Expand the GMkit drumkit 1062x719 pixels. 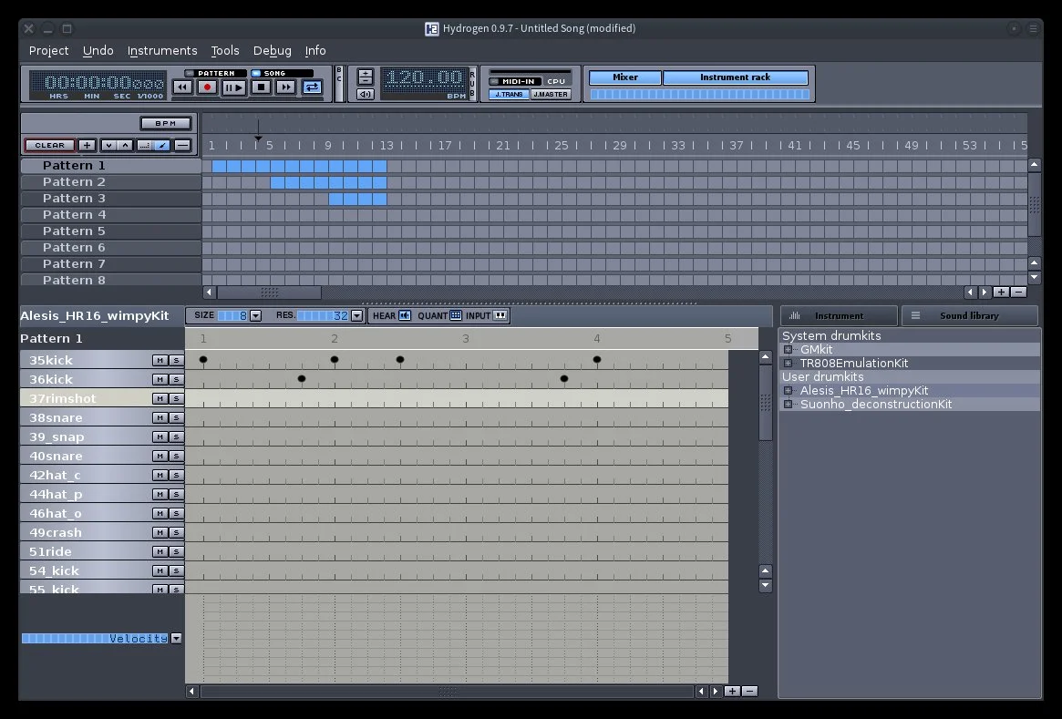click(788, 349)
